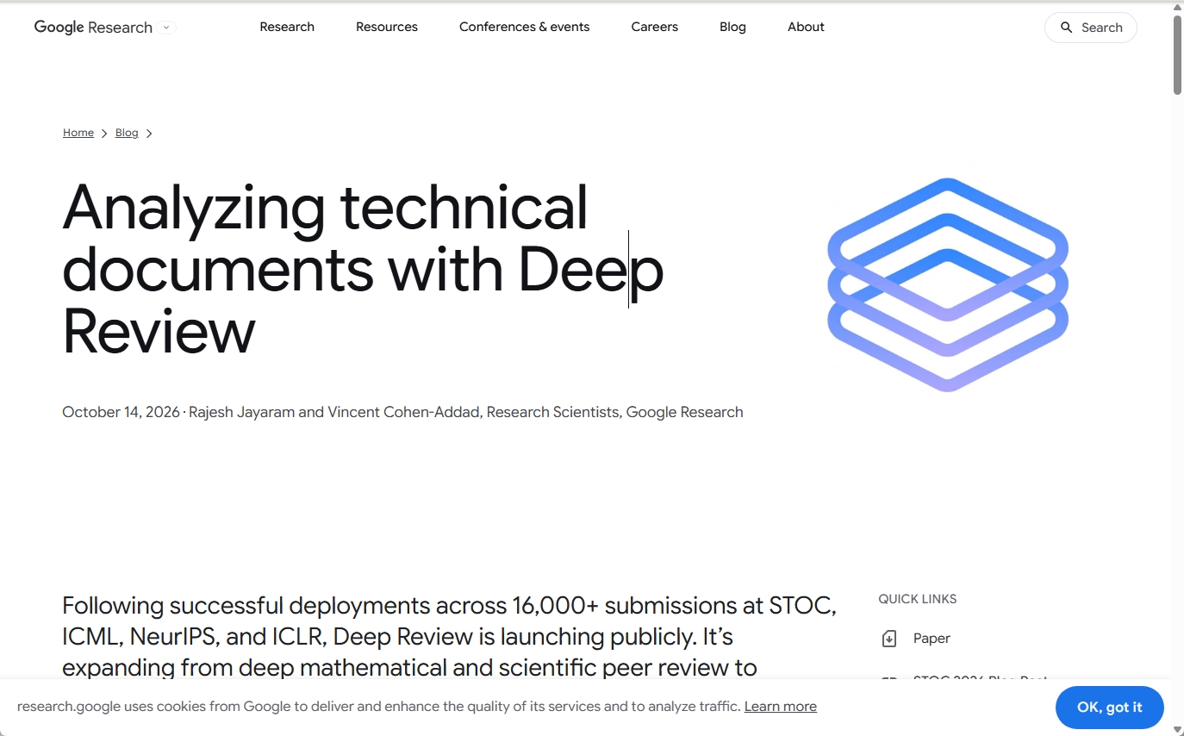Open the Conferences & events menu
The image size is (1184, 736).
pos(525,27)
